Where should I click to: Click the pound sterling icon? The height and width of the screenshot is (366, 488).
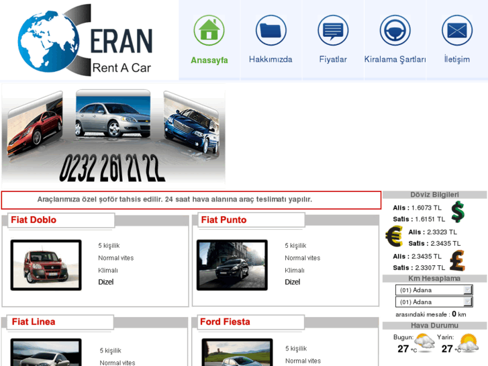tap(457, 261)
